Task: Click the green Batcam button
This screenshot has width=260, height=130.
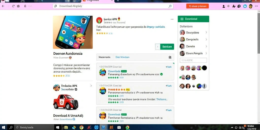Action: [167, 47]
